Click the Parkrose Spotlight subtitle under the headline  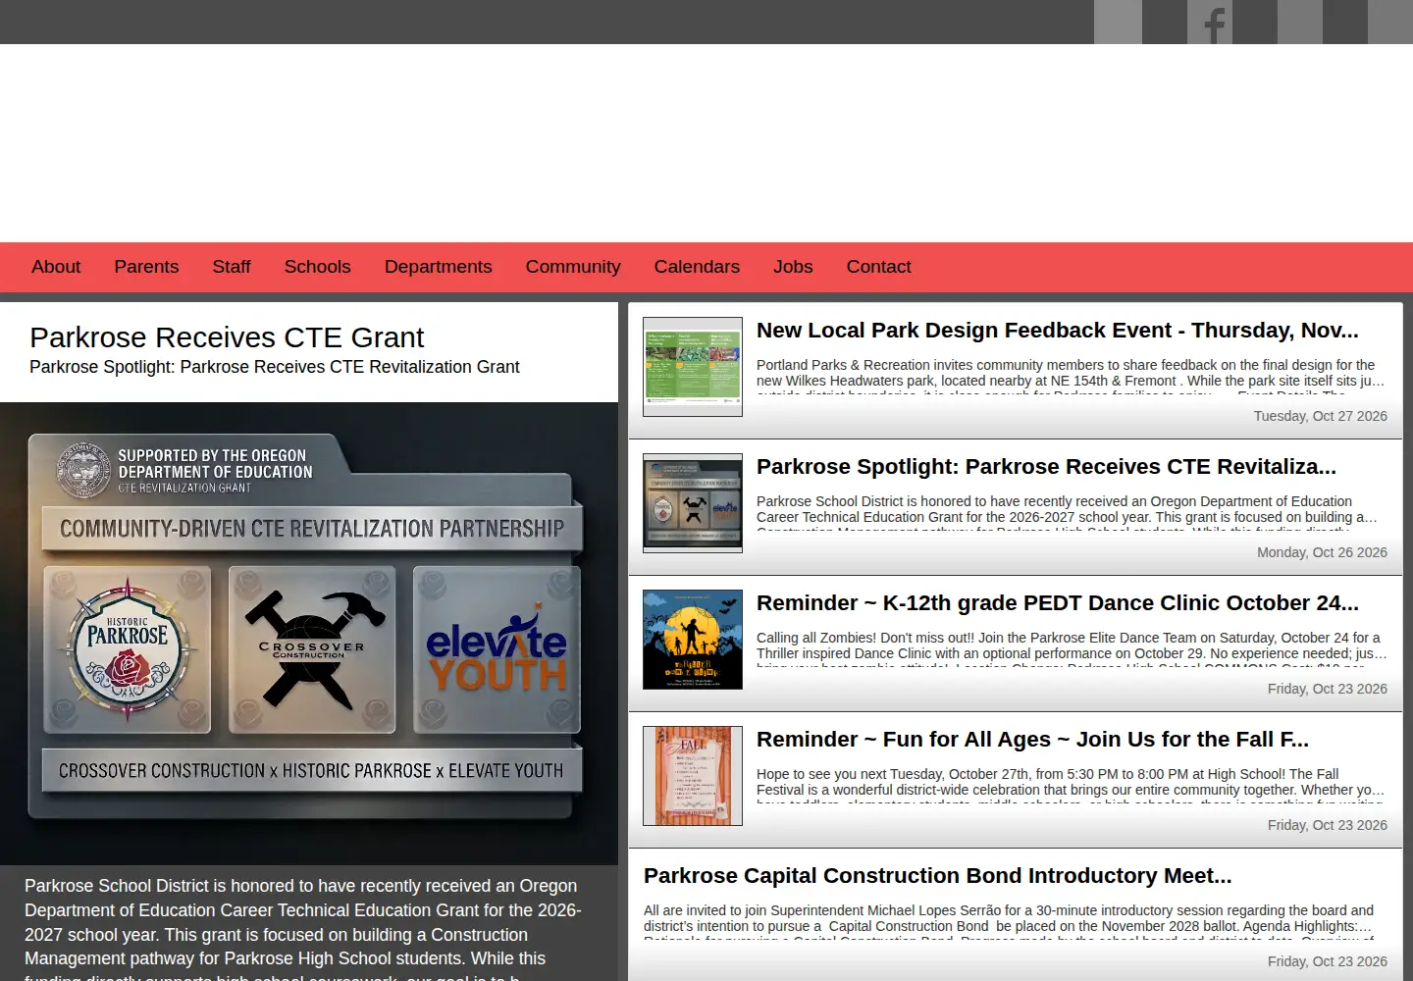click(x=274, y=367)
